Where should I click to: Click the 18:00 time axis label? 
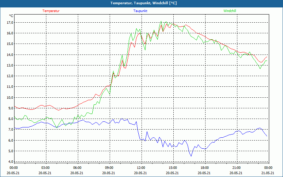[x=205, y=168]
